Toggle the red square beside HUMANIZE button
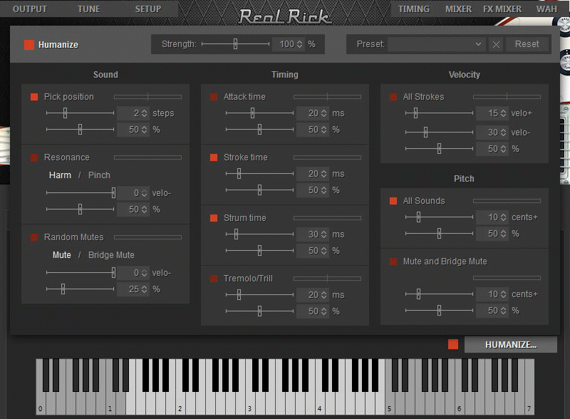Screen dimensions: 570x419 coord(453,344)
